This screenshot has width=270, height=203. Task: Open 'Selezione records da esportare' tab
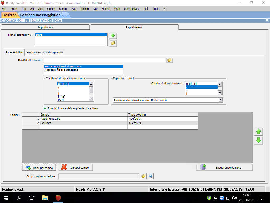click(45, 52)
